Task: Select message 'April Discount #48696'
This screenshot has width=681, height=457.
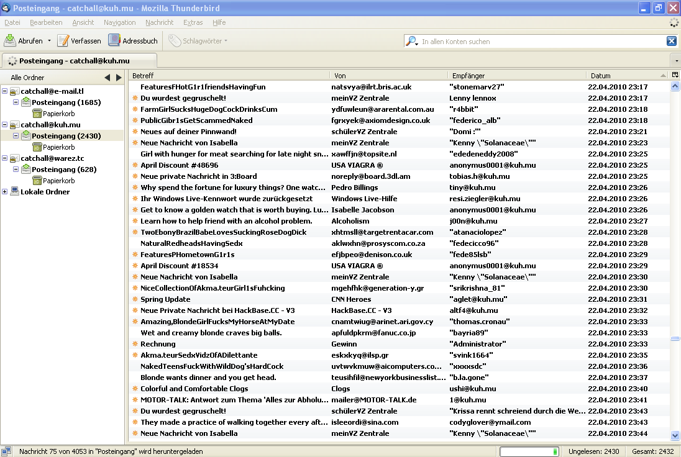Action: tap(400, 165)
